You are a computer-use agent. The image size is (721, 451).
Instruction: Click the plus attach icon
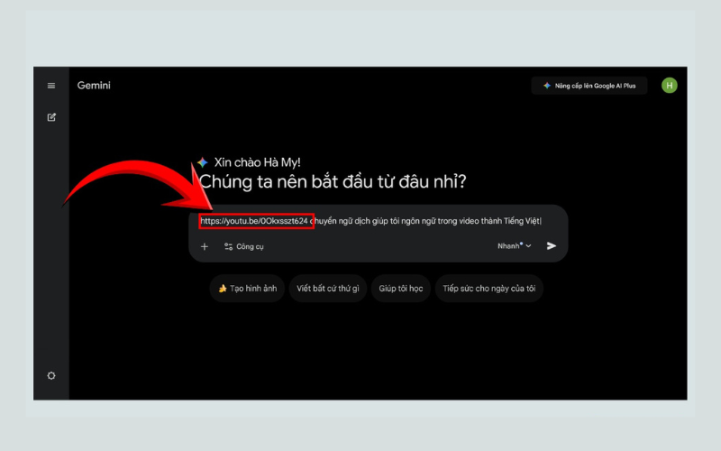click(x=205, y=246)
